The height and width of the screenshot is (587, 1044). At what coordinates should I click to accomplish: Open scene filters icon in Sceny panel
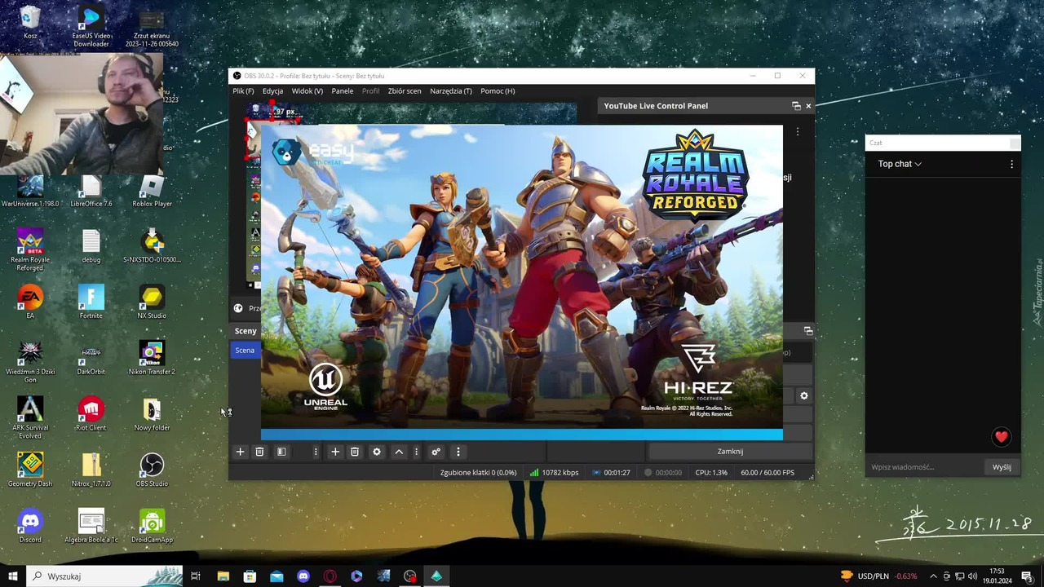pyautogui.click(x=281, y=452)
